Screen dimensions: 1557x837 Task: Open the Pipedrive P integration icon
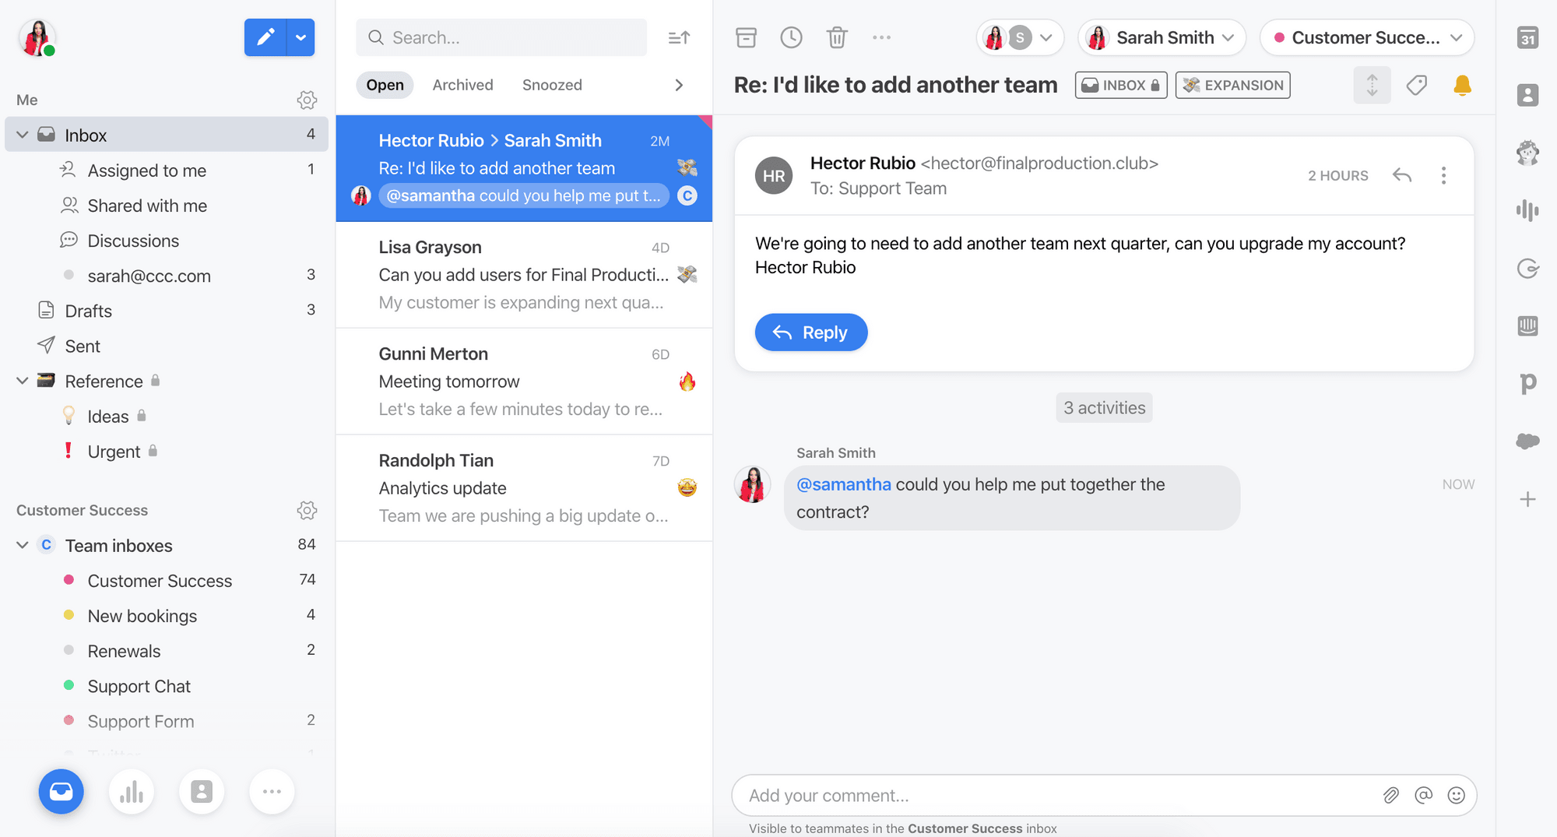pos(1527,383)
